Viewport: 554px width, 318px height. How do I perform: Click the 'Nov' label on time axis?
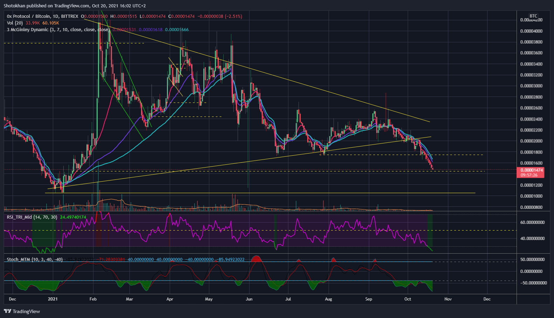[x=448, y=299]
